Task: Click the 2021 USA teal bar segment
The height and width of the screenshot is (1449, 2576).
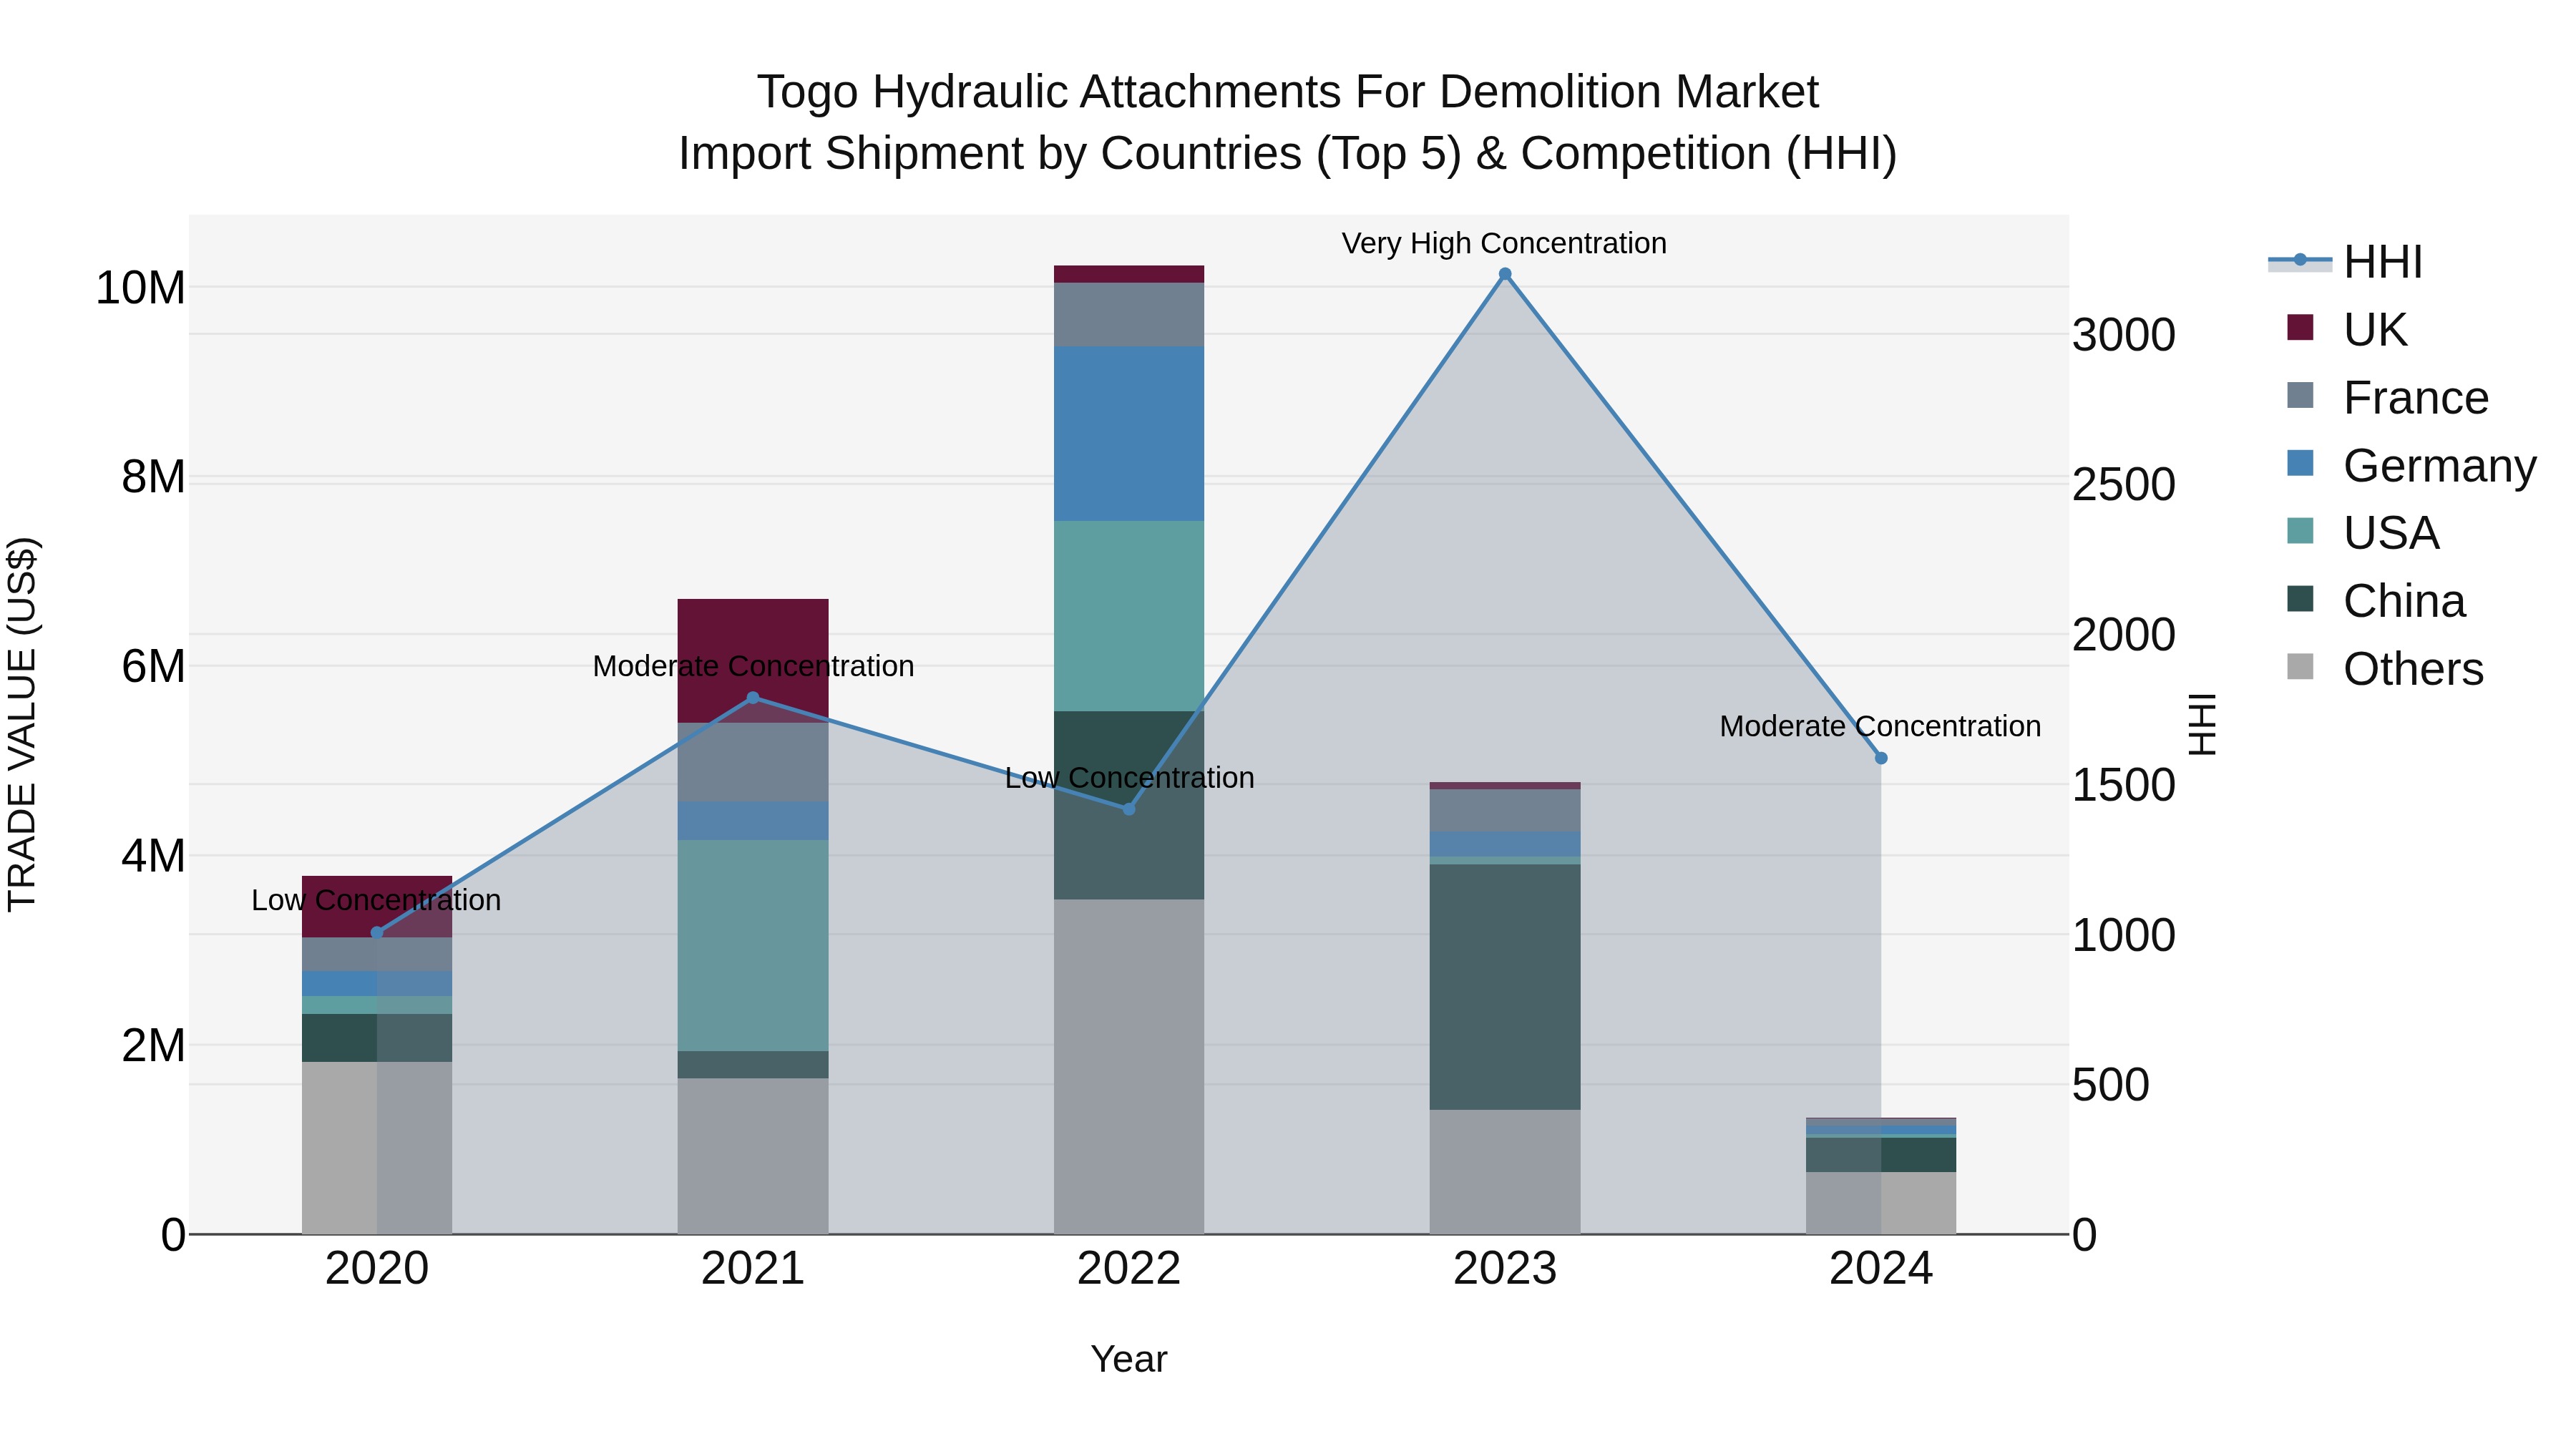Action: [x=753, y=945]
